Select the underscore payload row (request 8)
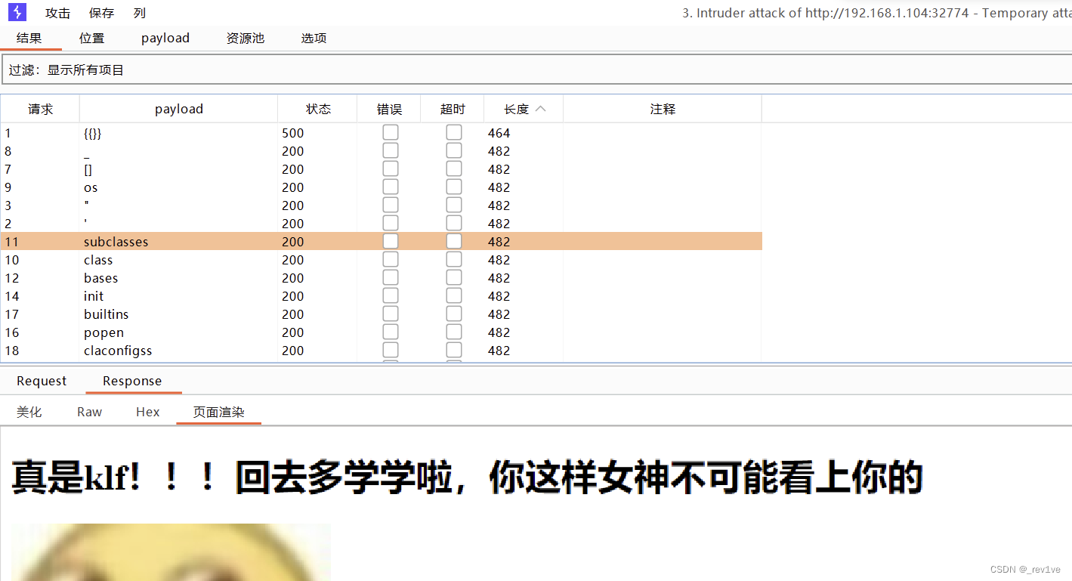This screenshot has width=1072, height=581. (381, 151)
